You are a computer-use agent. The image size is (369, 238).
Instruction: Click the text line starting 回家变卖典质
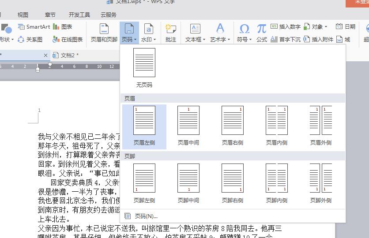(85, 182)
